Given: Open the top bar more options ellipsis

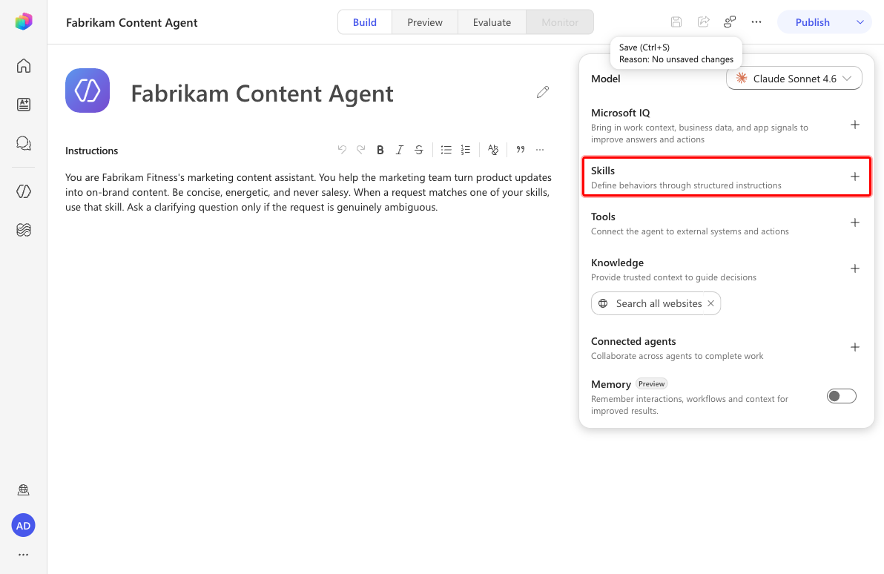Looking at the screenshot, I should 756,22.
